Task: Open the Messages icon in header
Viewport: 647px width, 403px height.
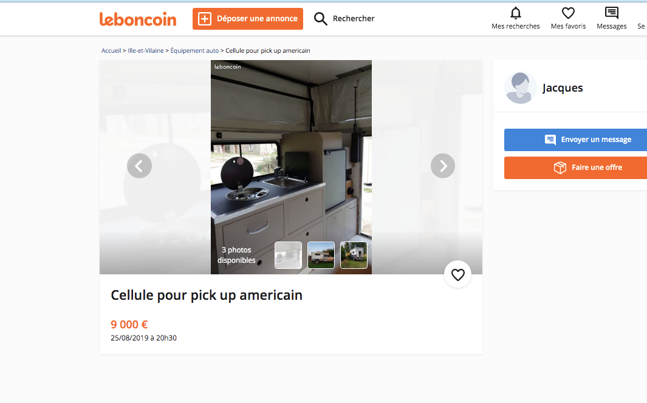Action: [611, 13]
